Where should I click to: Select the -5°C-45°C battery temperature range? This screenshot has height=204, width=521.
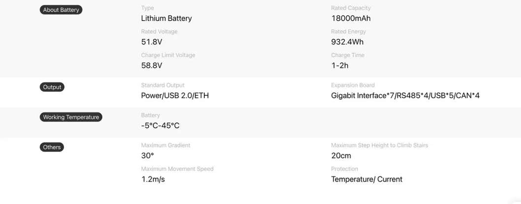[x=160, y=125]
